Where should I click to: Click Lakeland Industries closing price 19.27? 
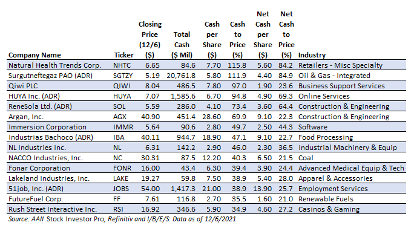point(150,178)
